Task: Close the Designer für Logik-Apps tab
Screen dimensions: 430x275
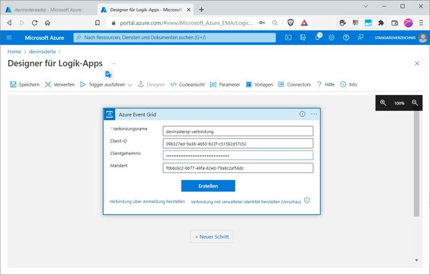Action: 189,10
